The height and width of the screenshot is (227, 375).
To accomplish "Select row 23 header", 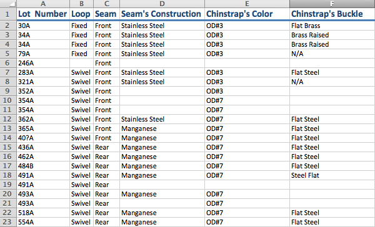I will click(8, 222).
